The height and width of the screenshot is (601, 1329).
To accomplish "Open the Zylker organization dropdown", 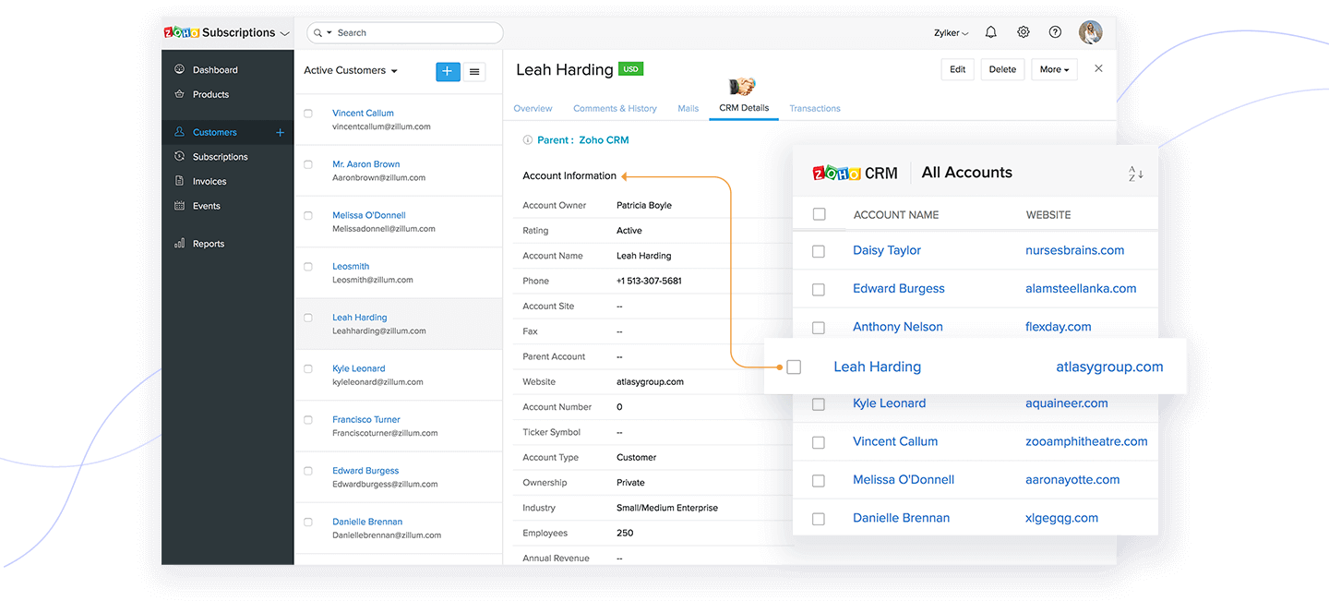I will [x=950, y=31].
